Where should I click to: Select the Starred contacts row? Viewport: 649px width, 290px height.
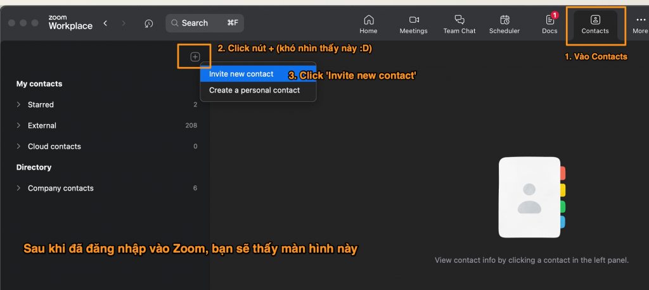tap(106, 104)
